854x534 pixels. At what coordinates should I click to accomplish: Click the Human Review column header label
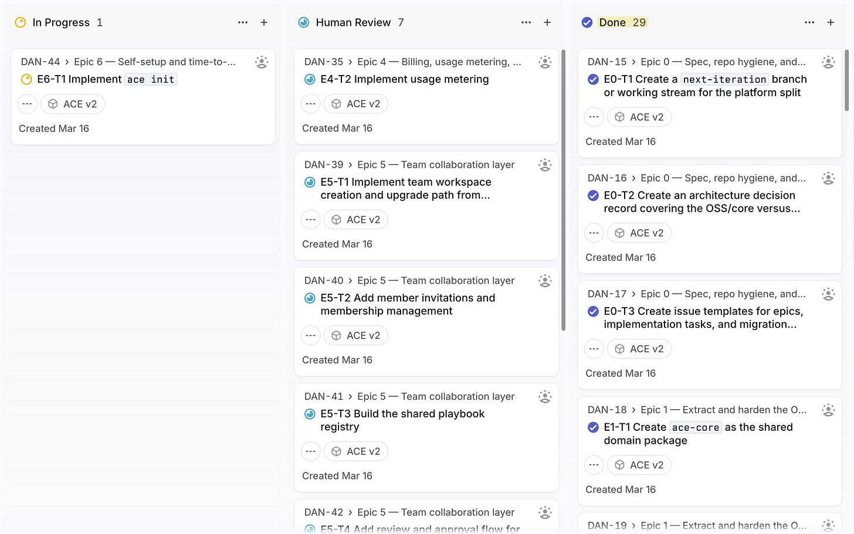click(353, 22)
